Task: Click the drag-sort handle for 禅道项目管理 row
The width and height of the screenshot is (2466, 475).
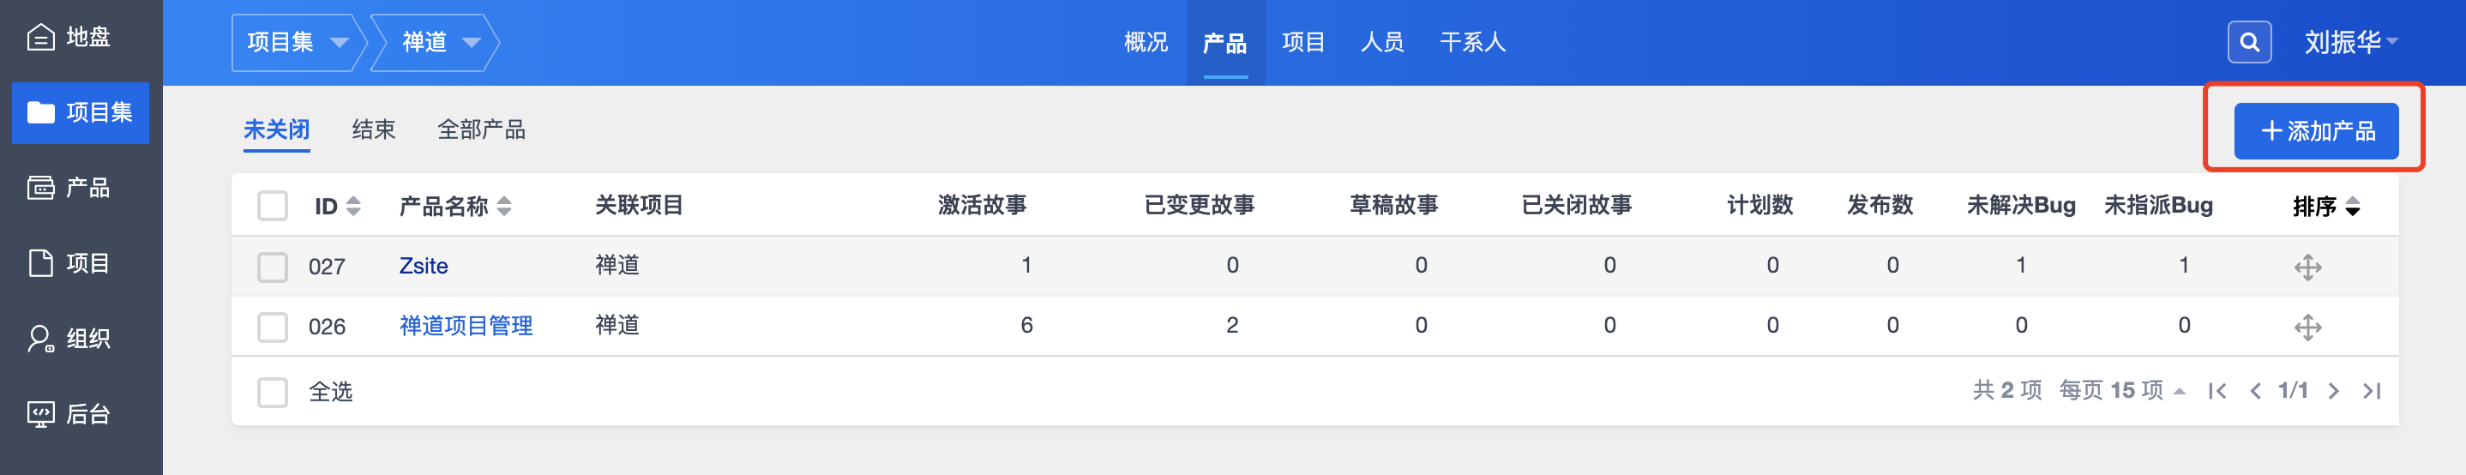Action: (x=2307, y=328)
